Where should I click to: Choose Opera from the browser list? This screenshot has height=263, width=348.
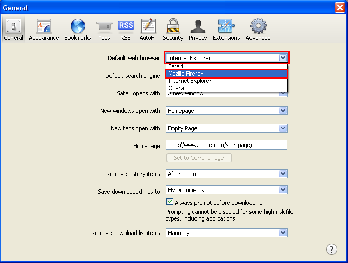click(x=227, y=88)
